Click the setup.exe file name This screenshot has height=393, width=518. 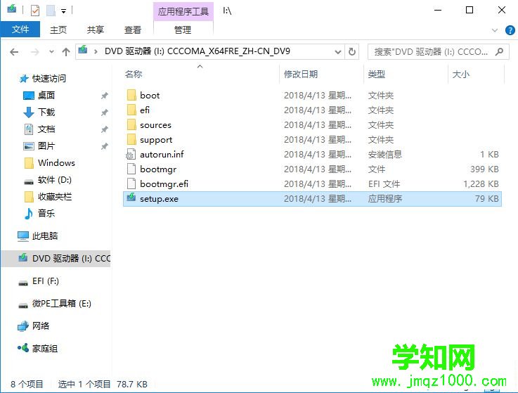[160, 199]
